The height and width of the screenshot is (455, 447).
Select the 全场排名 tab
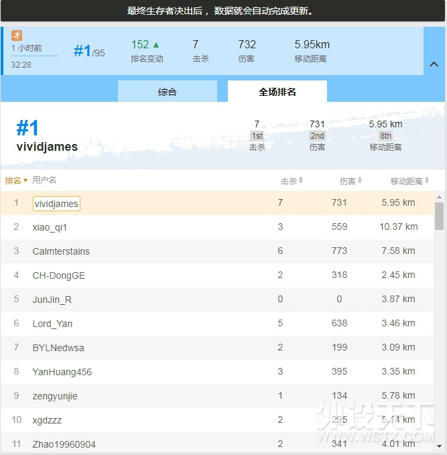(277, 92)
